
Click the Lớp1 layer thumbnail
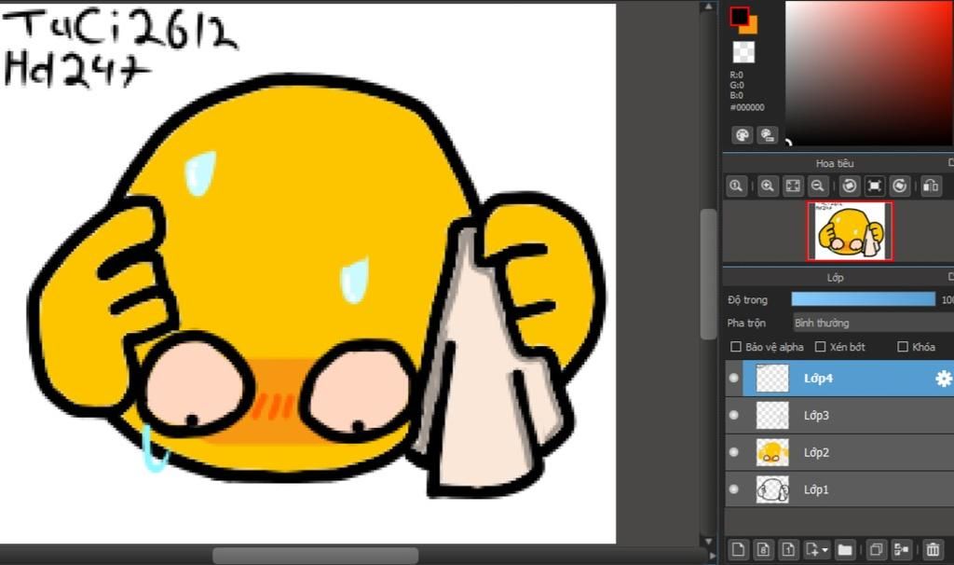pyautogui.click(x=772, y=489)
